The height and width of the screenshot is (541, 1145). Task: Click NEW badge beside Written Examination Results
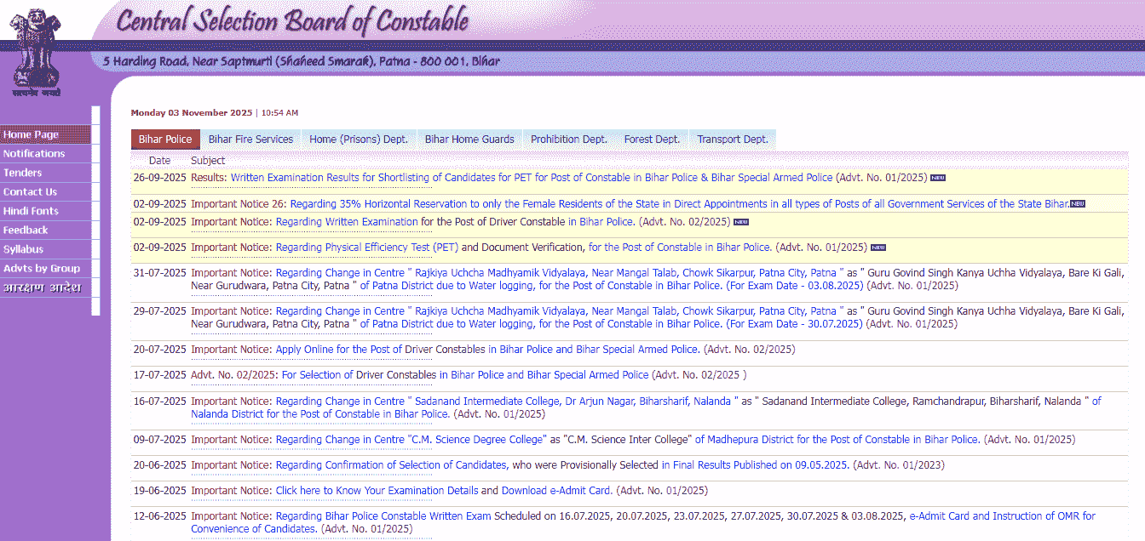coord(938,178)
